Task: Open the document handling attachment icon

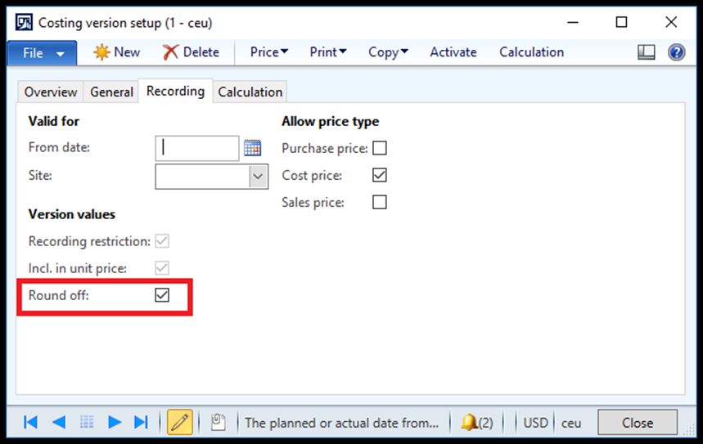Action: pos(219,422)
